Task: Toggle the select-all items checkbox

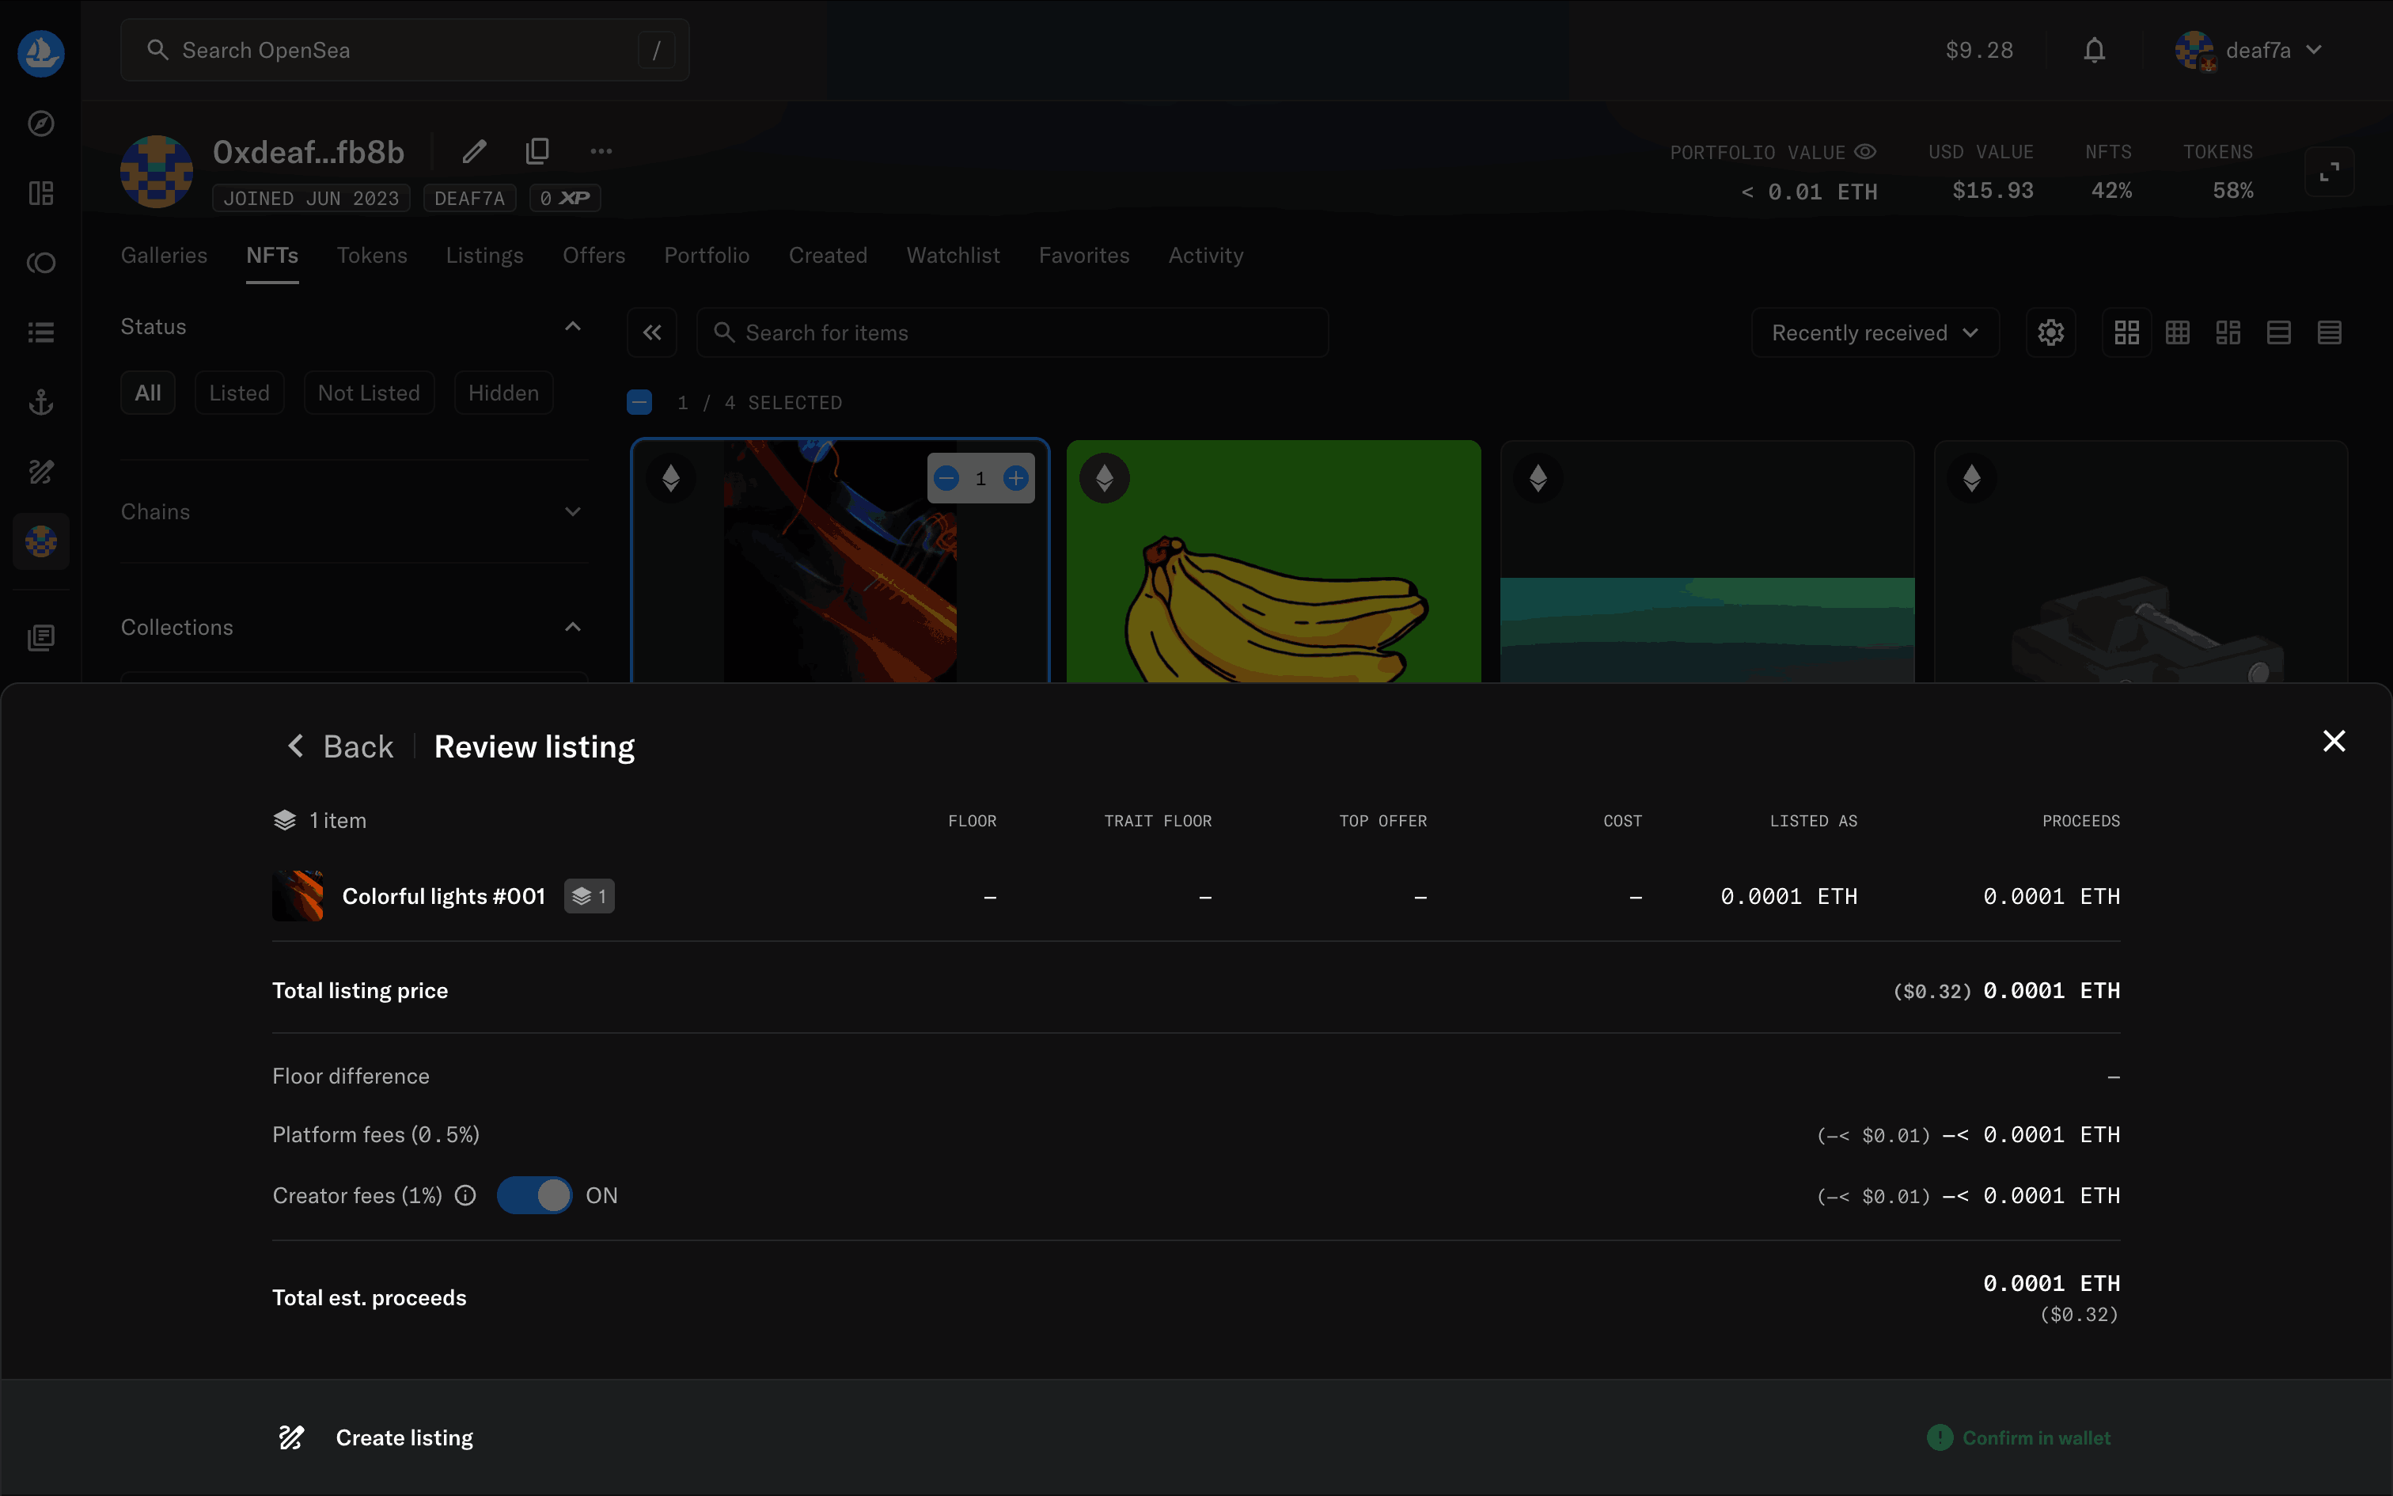Action: point(639,403)
